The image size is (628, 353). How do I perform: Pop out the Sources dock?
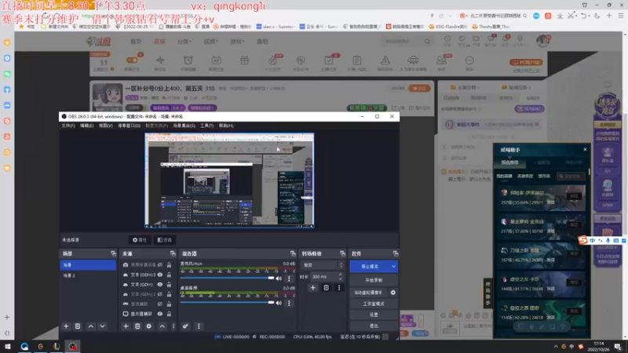173,253
